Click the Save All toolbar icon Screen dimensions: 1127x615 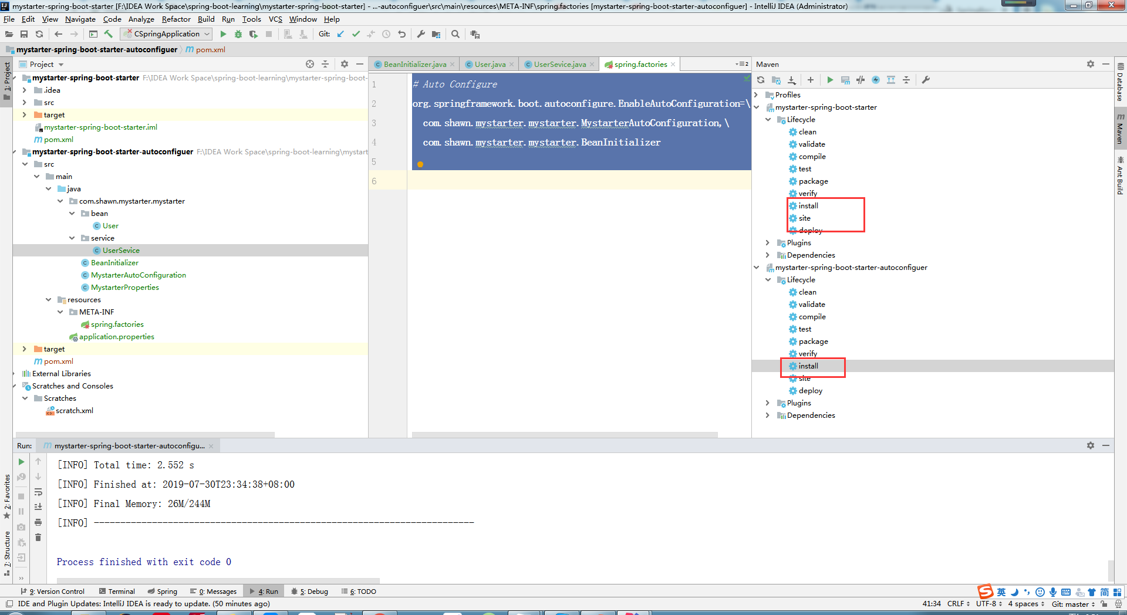[24, 34]
